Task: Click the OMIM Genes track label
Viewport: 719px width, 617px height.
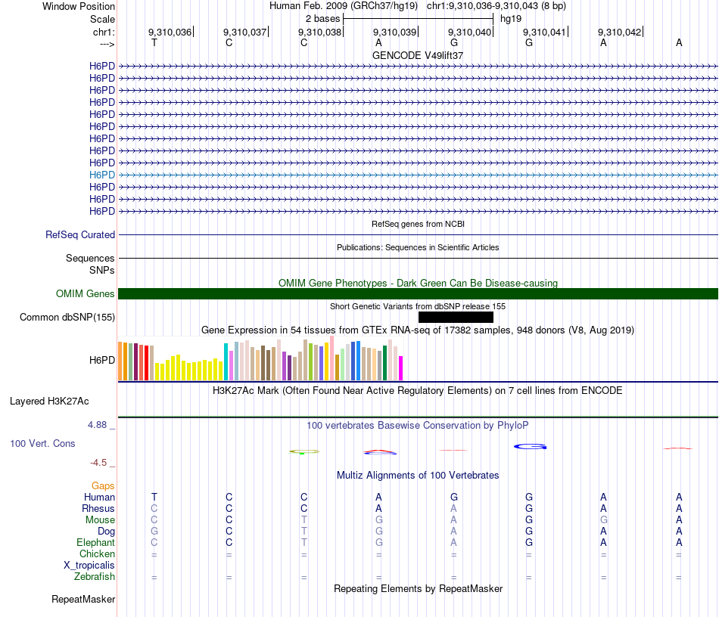Action: tap(85, 293)
